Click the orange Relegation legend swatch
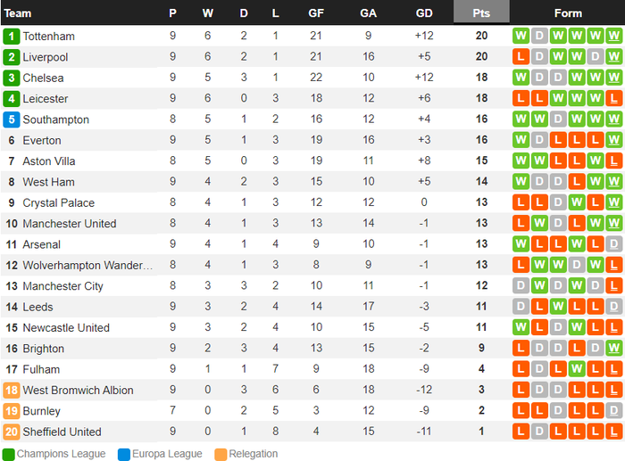625x461 pixels. pos(220,454)
